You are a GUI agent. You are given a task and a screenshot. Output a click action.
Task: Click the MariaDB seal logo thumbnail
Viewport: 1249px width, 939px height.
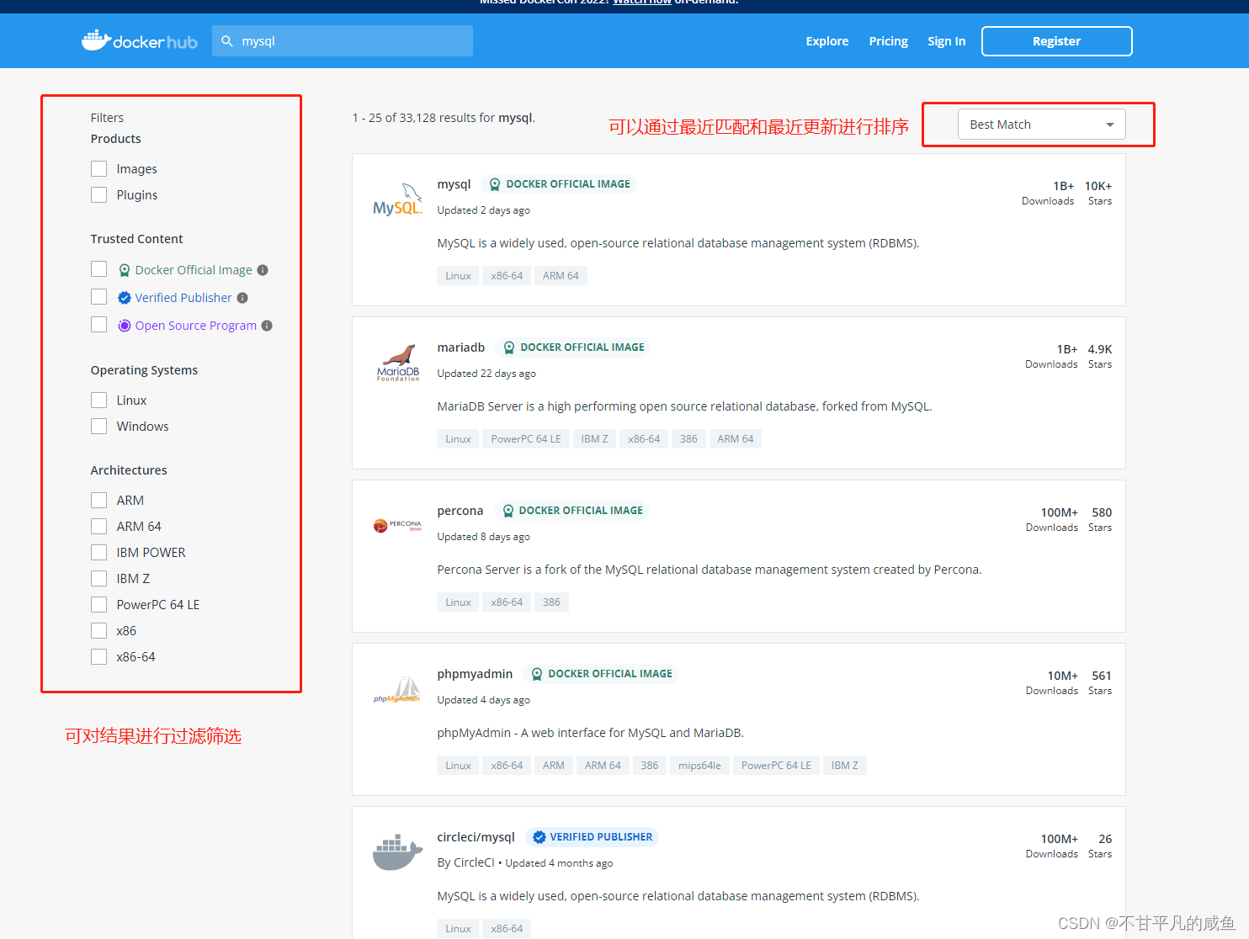pos(397,363)
